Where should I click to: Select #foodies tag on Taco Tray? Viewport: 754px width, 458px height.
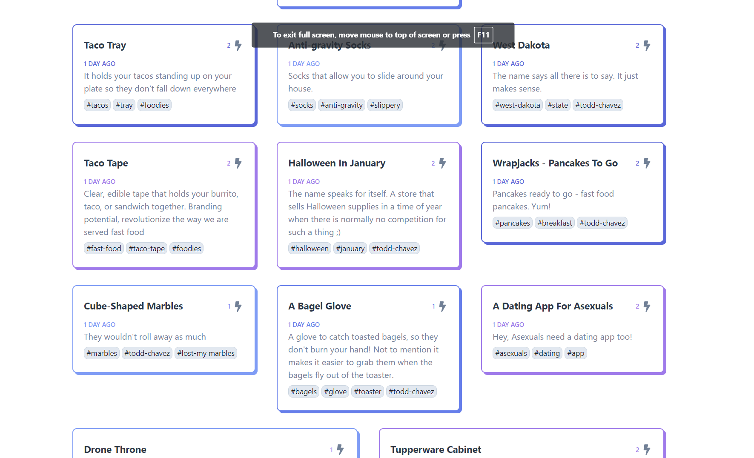[x=155, y=105]
